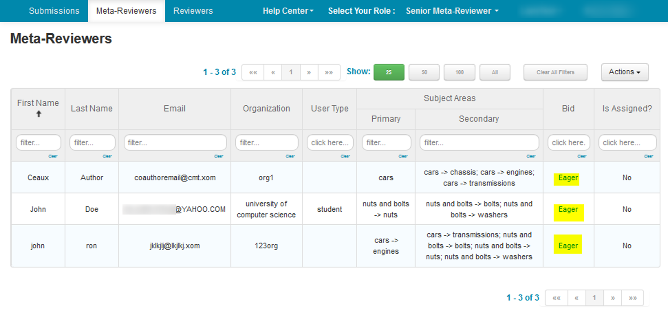Go to first page in top pager
Screen dimensions: 668x315
point(253,72)
